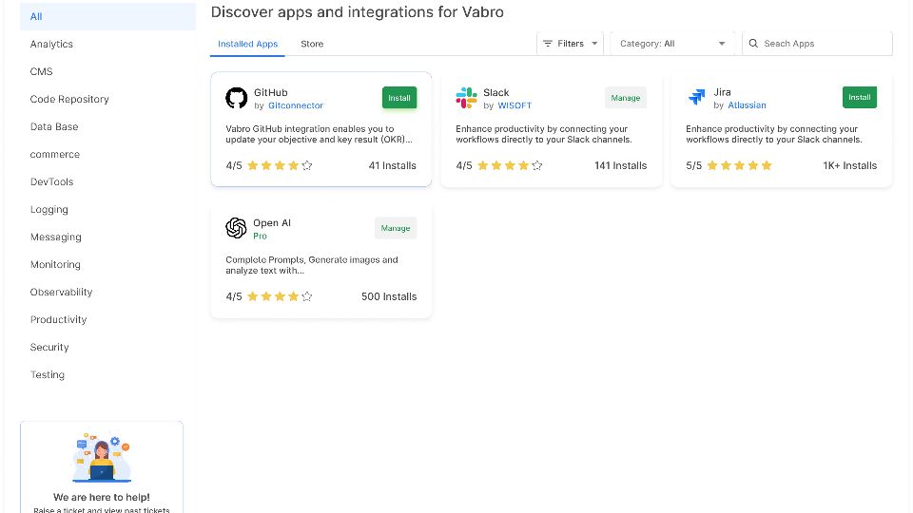Install the Jira app
The width and height of the screenshot is (913, 513).
(x=859, y=97)
